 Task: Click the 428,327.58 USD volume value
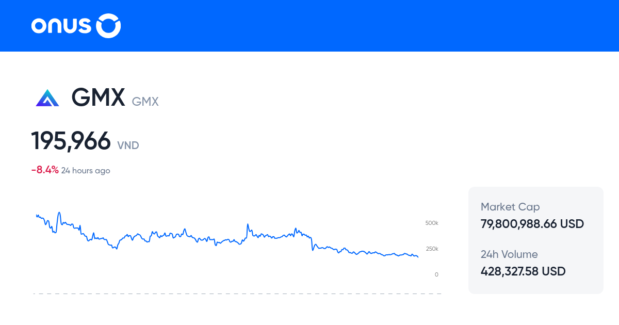point(523,271)
